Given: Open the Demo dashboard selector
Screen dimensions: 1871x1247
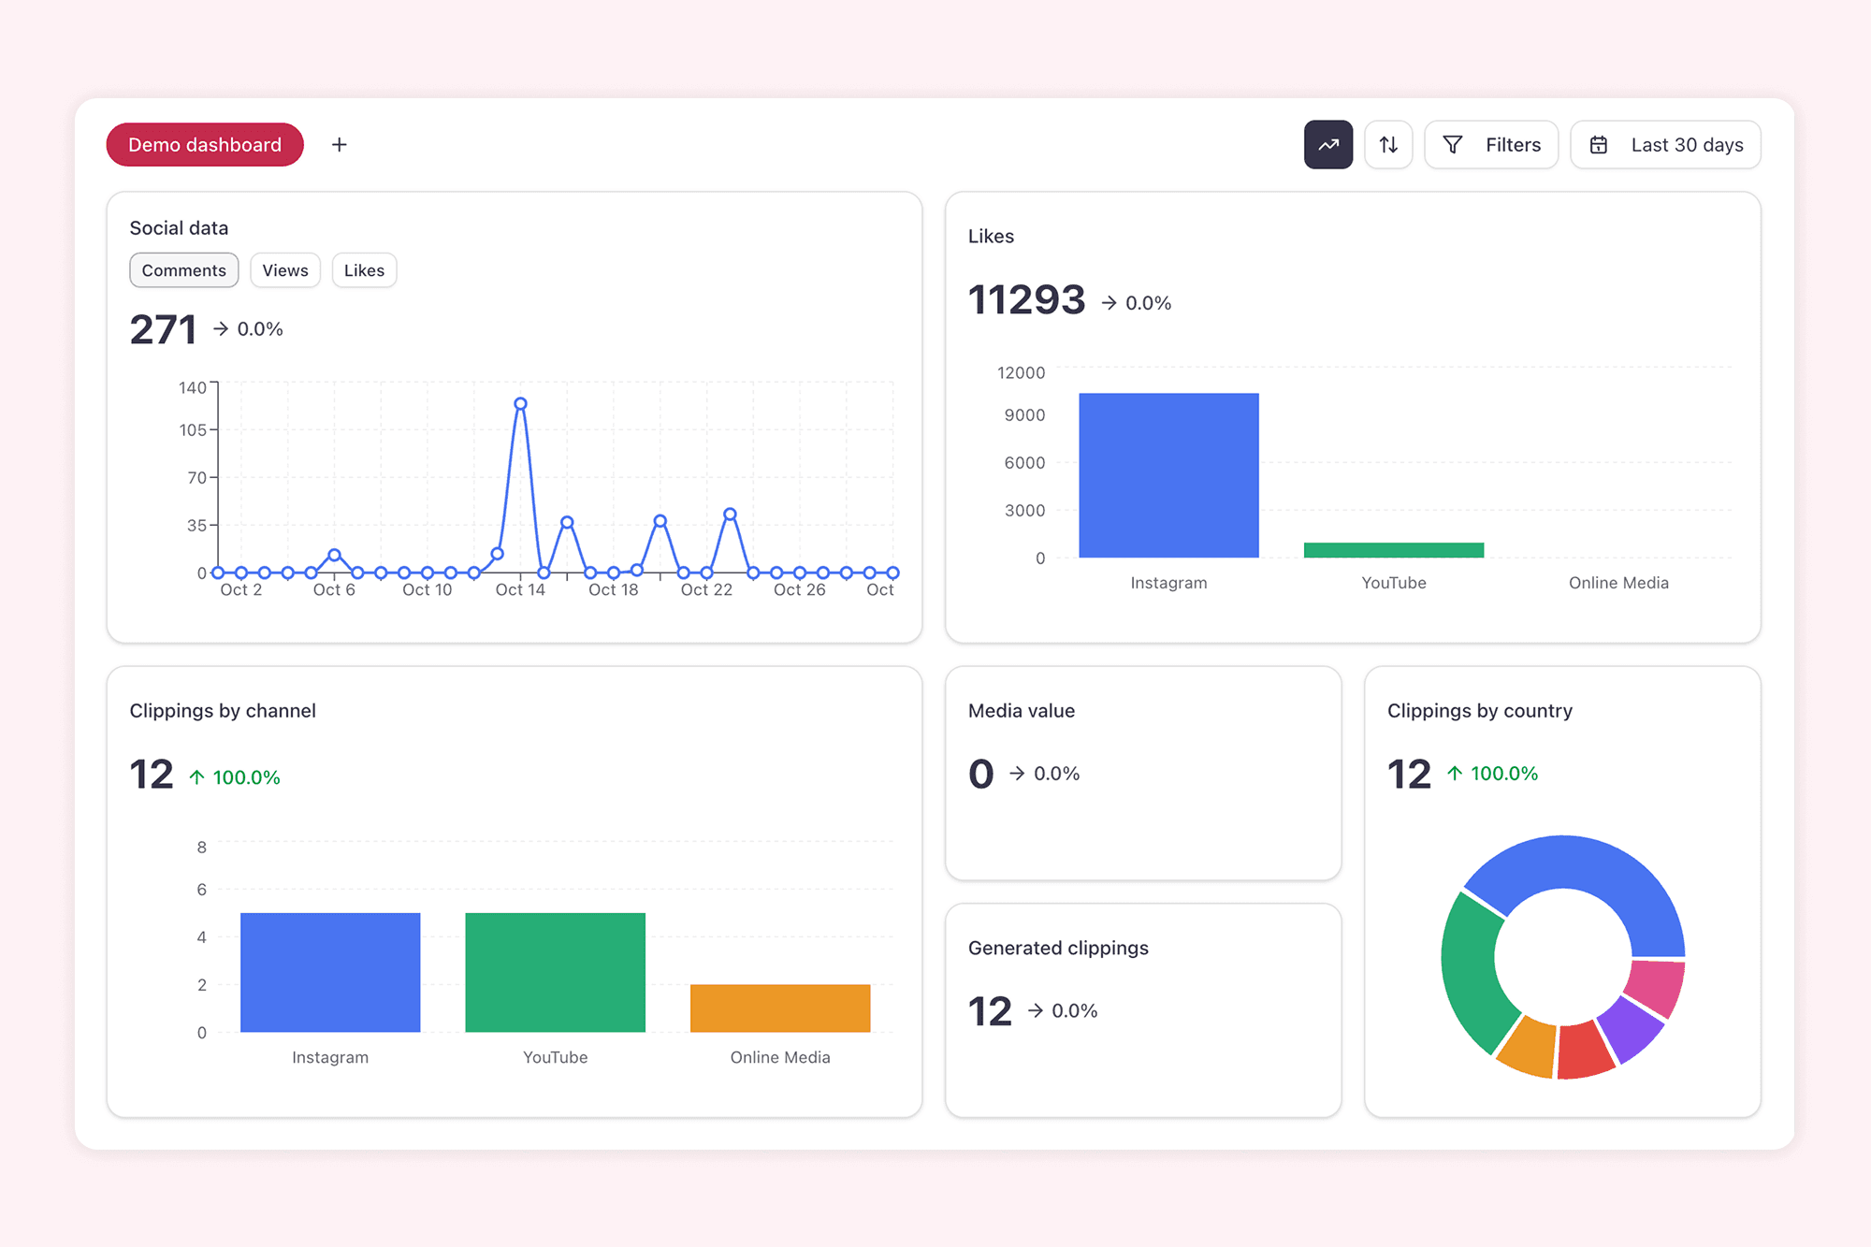Looking at the screenshot, I should [x=204, y=144].
